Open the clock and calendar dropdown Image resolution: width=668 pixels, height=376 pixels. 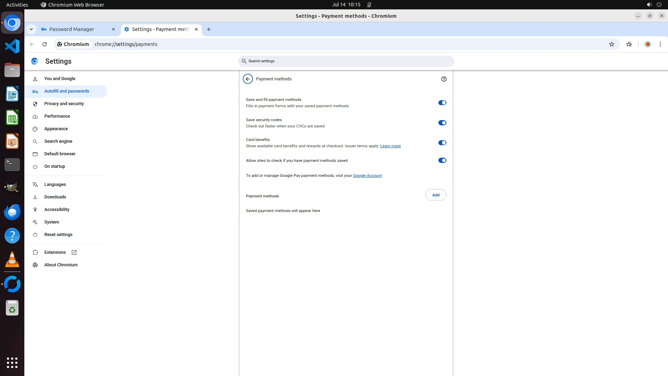[346, 5]
